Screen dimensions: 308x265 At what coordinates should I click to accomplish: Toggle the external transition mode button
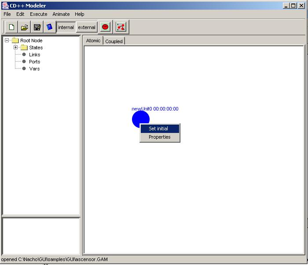87,27
